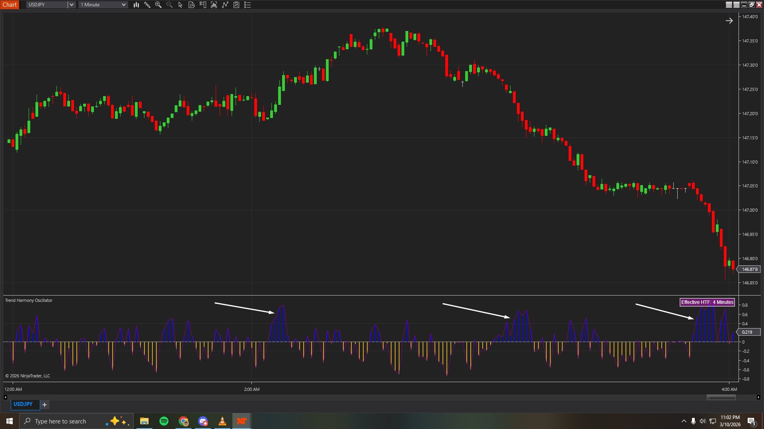
Task: Click the right arrow to jump to latest bars
Action: [729, 21]
